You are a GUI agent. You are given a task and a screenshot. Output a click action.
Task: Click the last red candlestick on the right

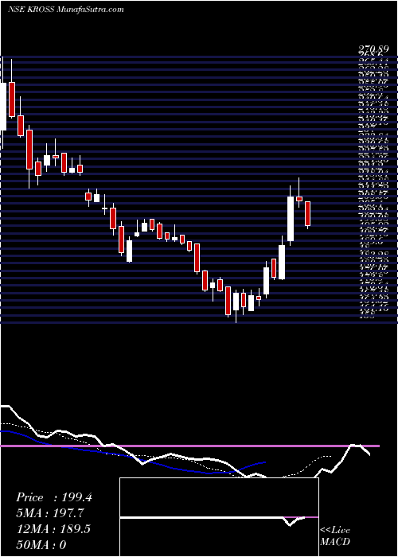[x=308, y=213]
